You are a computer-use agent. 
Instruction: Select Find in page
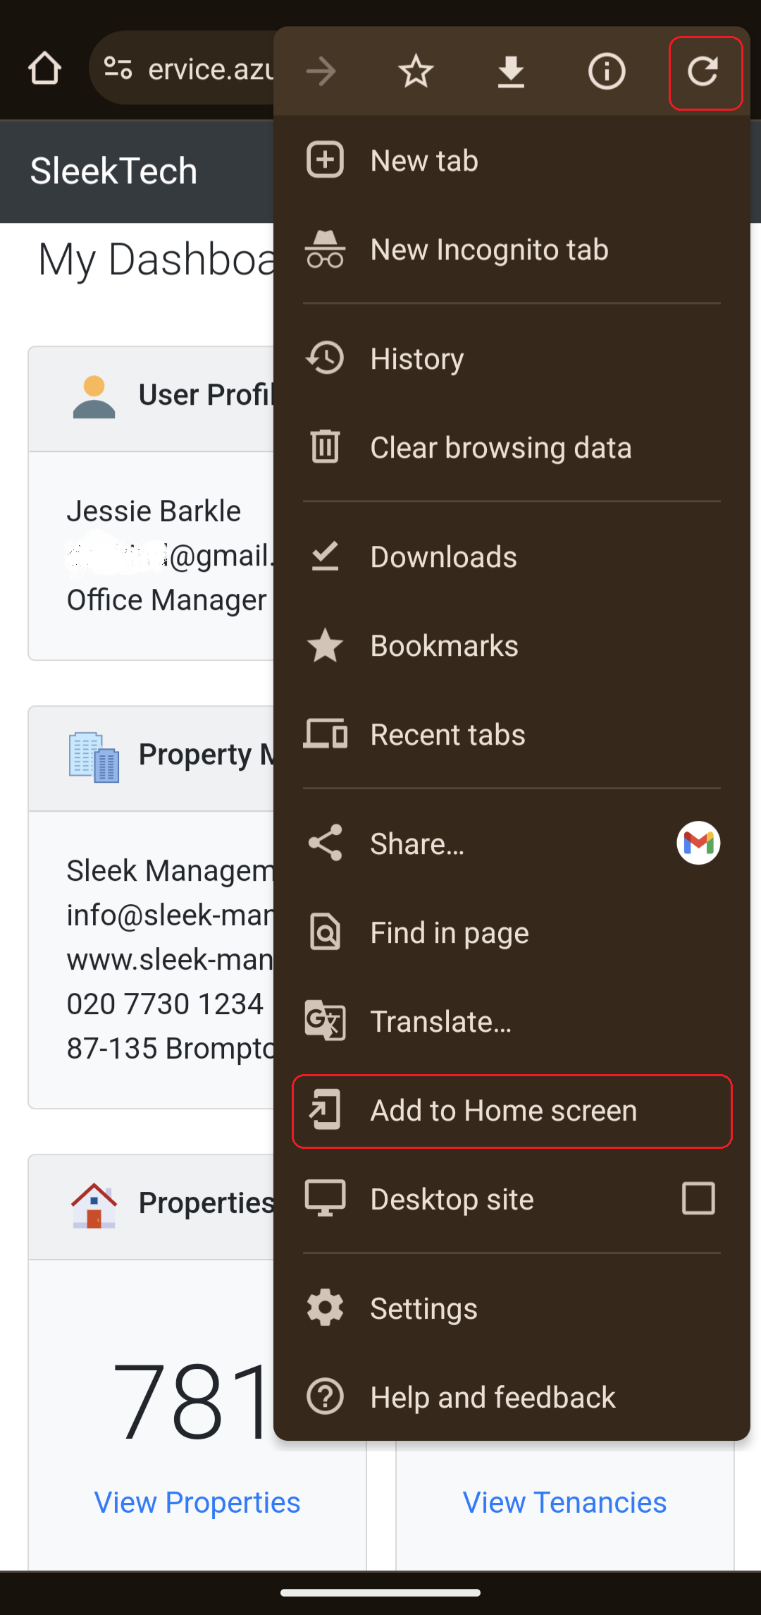512,932
